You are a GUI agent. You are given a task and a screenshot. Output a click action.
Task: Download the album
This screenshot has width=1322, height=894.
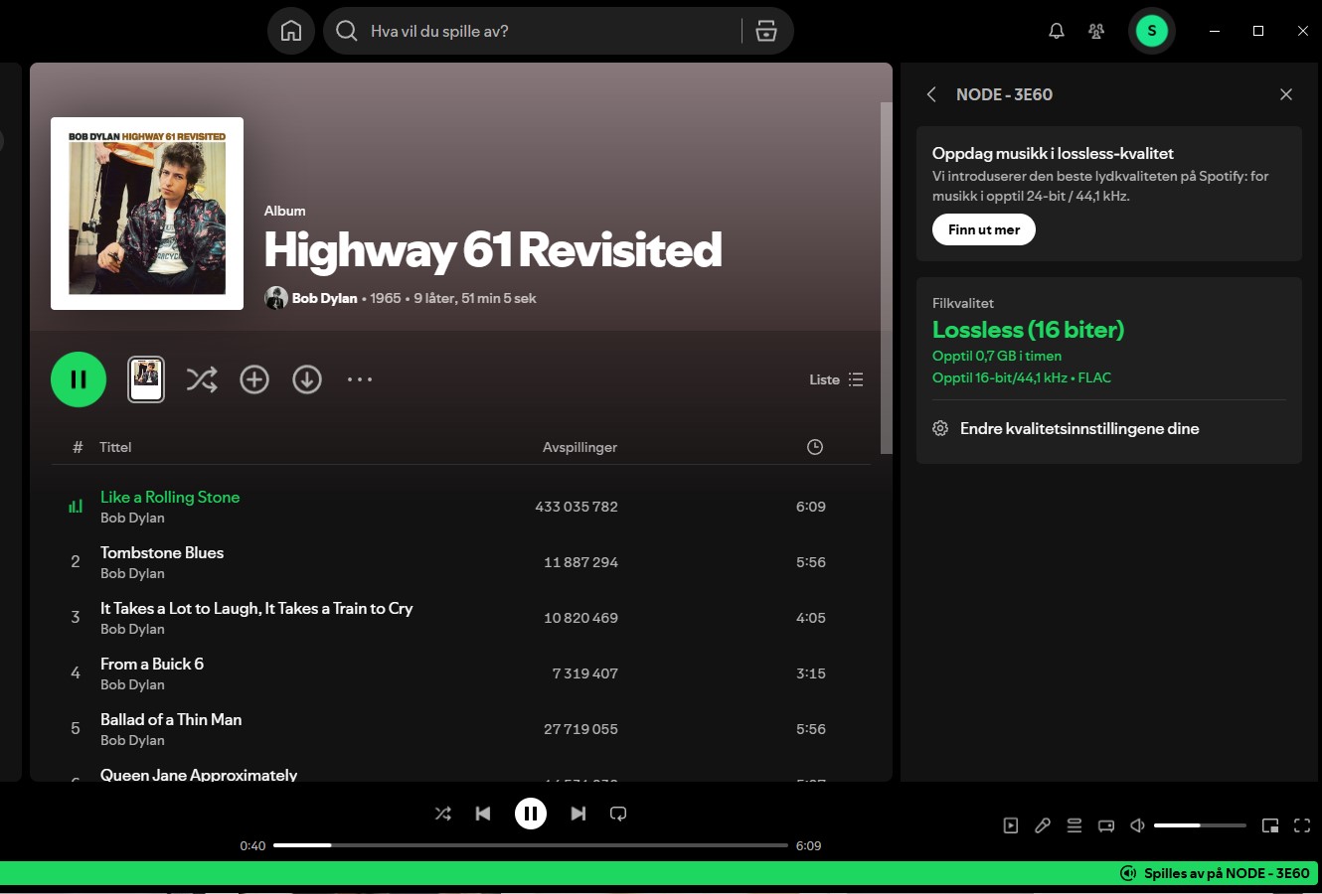307,379
